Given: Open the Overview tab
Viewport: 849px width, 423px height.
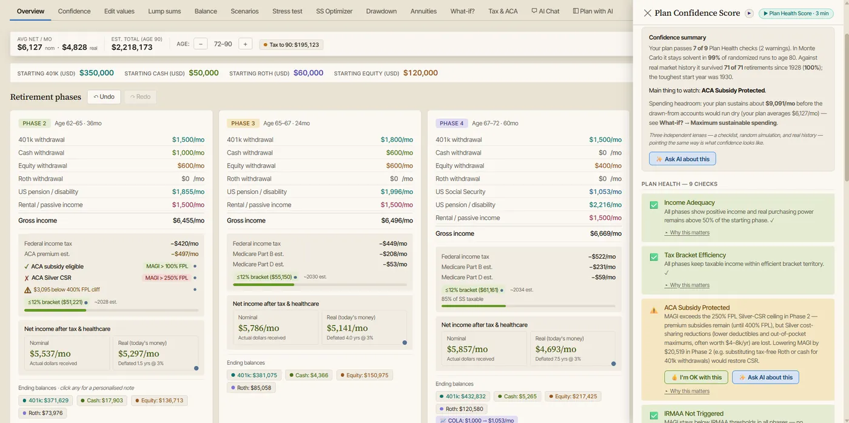Looking at the screenshot, I should pos(30,11).
